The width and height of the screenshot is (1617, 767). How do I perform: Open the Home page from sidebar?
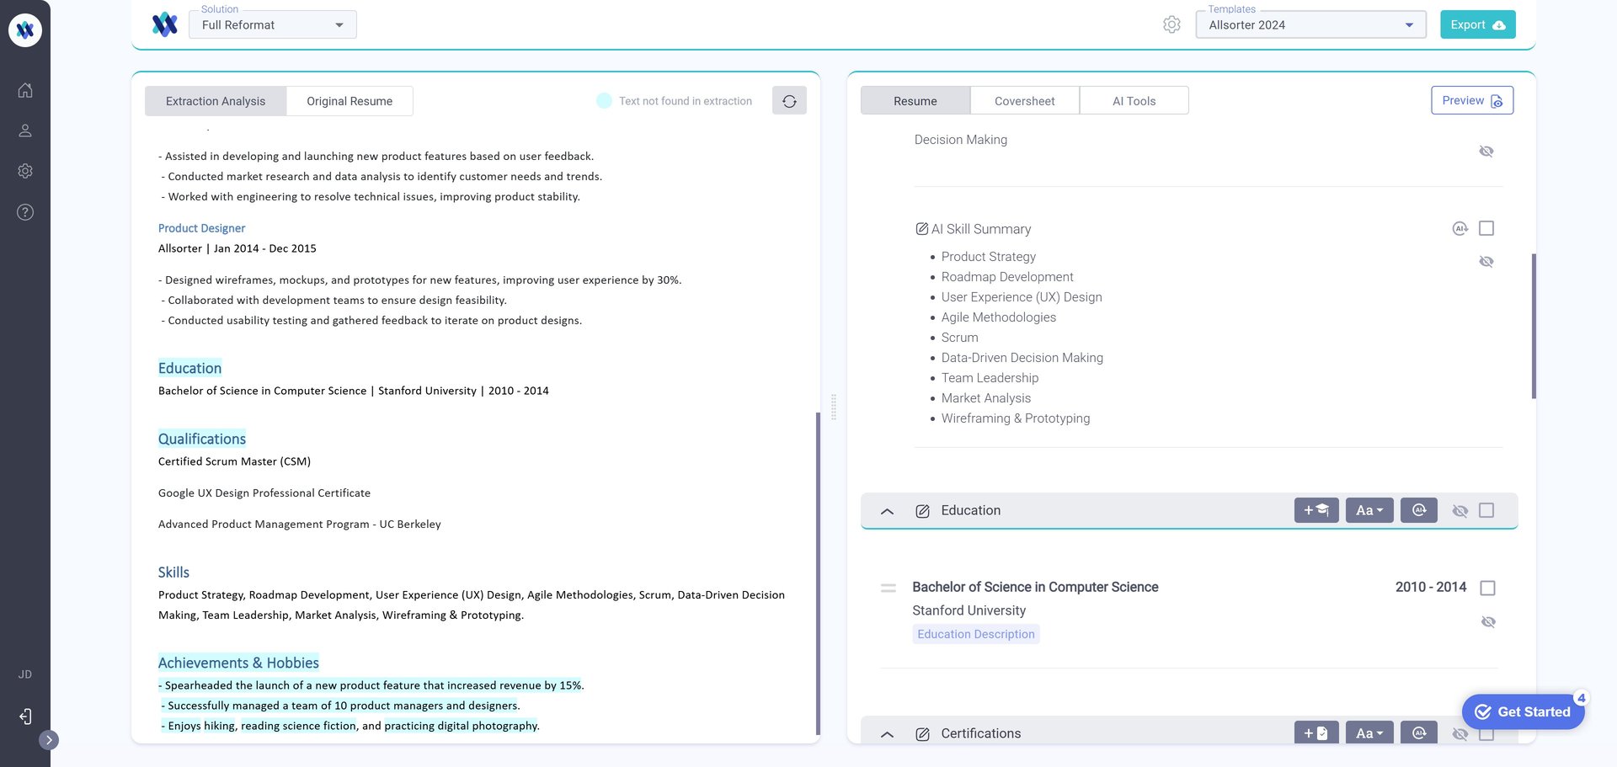point(25,90)
